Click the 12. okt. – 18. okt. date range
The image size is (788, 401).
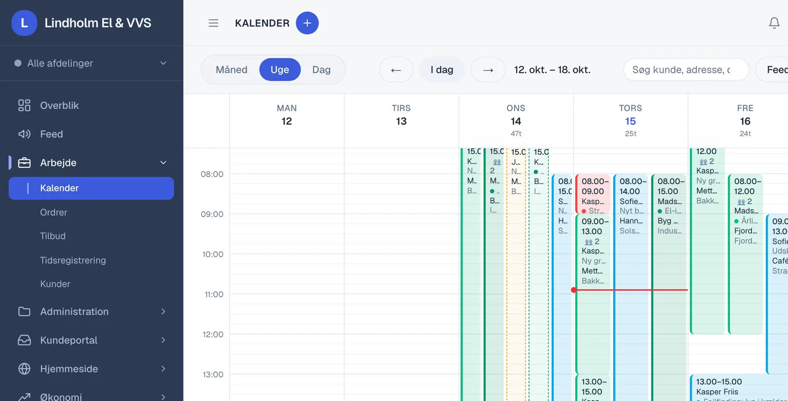pyautogui.click(x=552, y=70)
